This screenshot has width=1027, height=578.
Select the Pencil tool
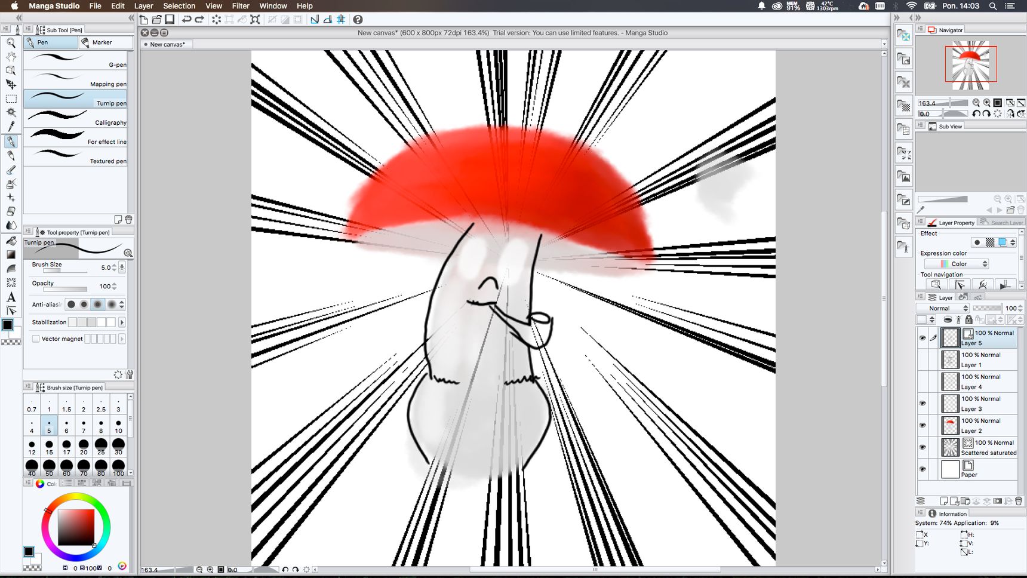pos(11,155)
